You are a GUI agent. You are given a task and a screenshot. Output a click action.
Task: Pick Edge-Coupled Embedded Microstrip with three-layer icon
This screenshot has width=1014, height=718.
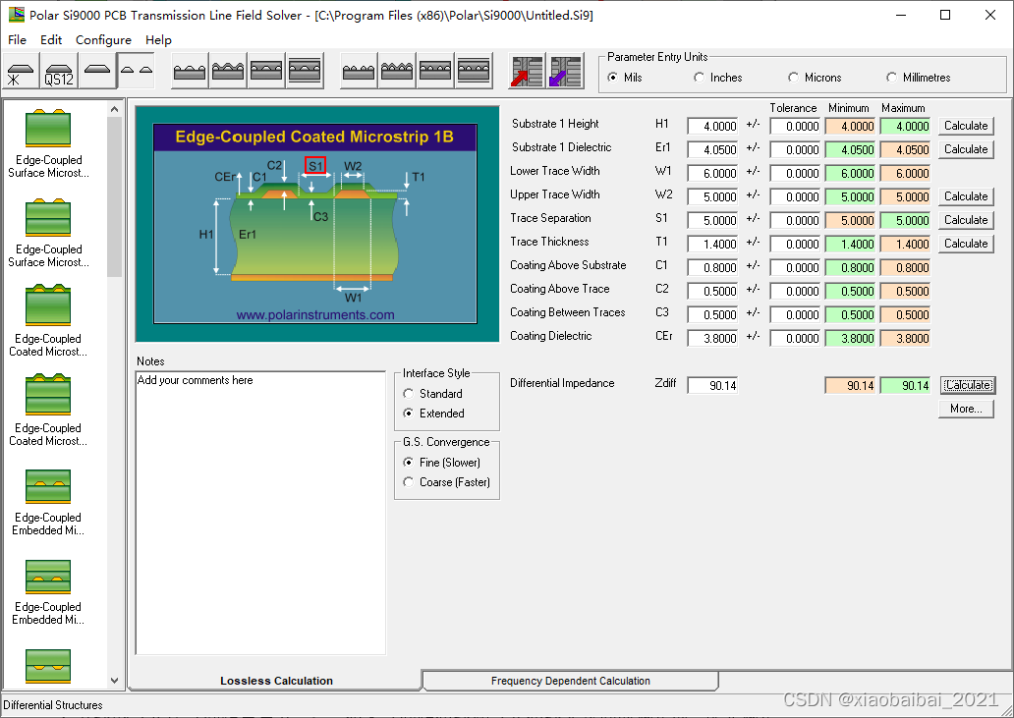coord(48,590)
